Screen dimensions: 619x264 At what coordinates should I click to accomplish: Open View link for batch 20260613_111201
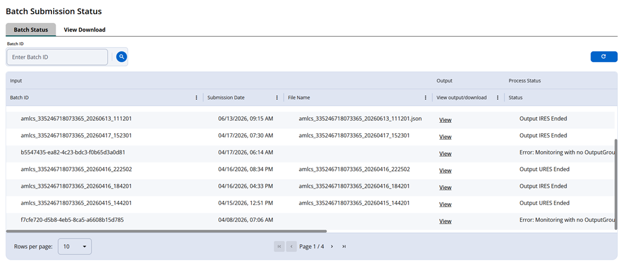click(x=445, y=120)
